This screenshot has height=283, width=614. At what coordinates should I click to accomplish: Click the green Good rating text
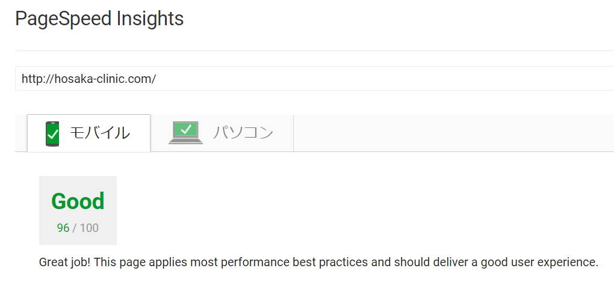click(78, 201)
